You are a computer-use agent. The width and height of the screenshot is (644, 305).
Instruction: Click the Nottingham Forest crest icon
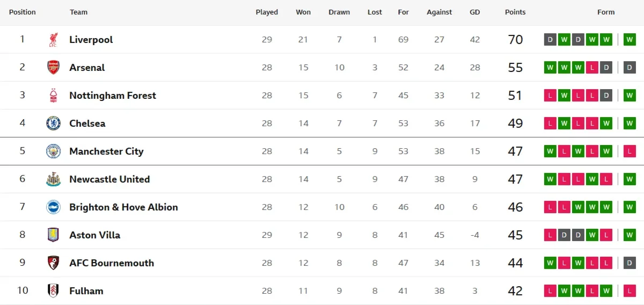(x=53, y=96)
